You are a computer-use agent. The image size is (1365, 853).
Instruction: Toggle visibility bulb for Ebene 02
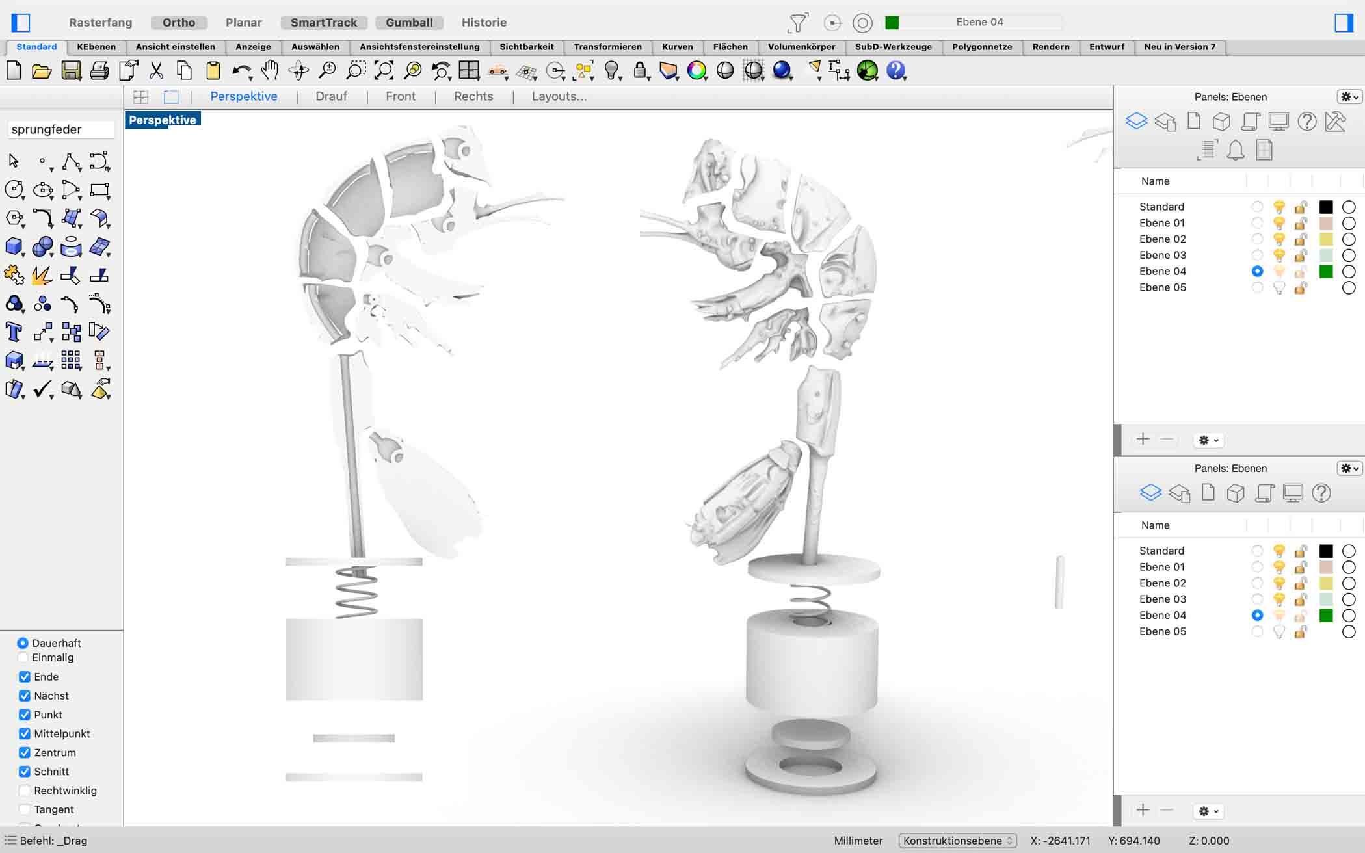[x=1279, y=239]
